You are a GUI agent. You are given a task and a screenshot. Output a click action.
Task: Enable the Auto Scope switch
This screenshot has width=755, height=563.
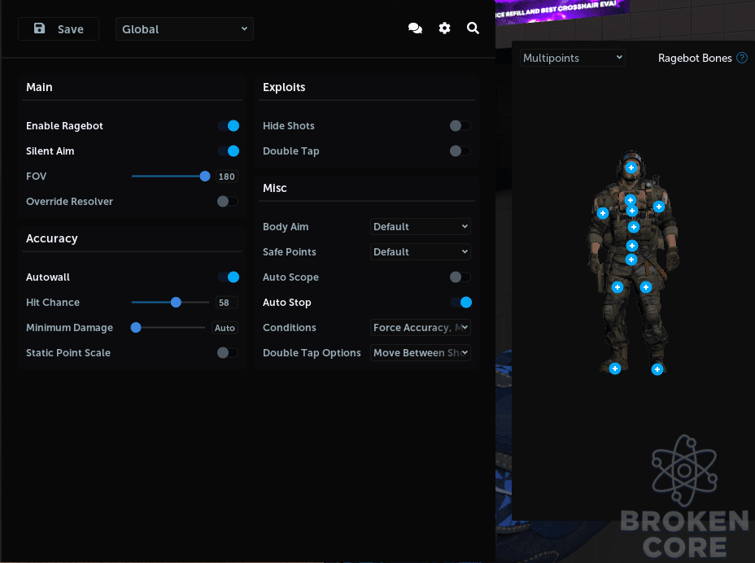coord(460,277)
